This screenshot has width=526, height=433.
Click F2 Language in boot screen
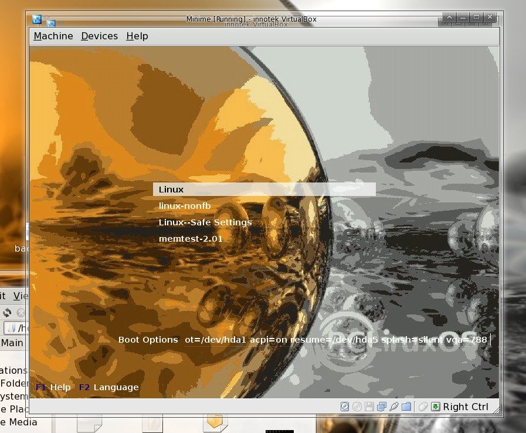108,387
